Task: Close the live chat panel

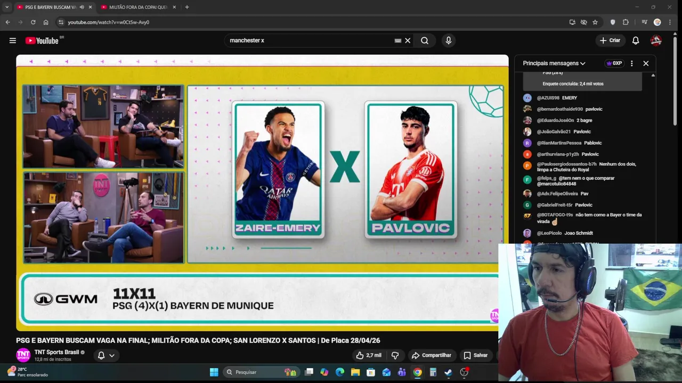Action: pos(646,63)
